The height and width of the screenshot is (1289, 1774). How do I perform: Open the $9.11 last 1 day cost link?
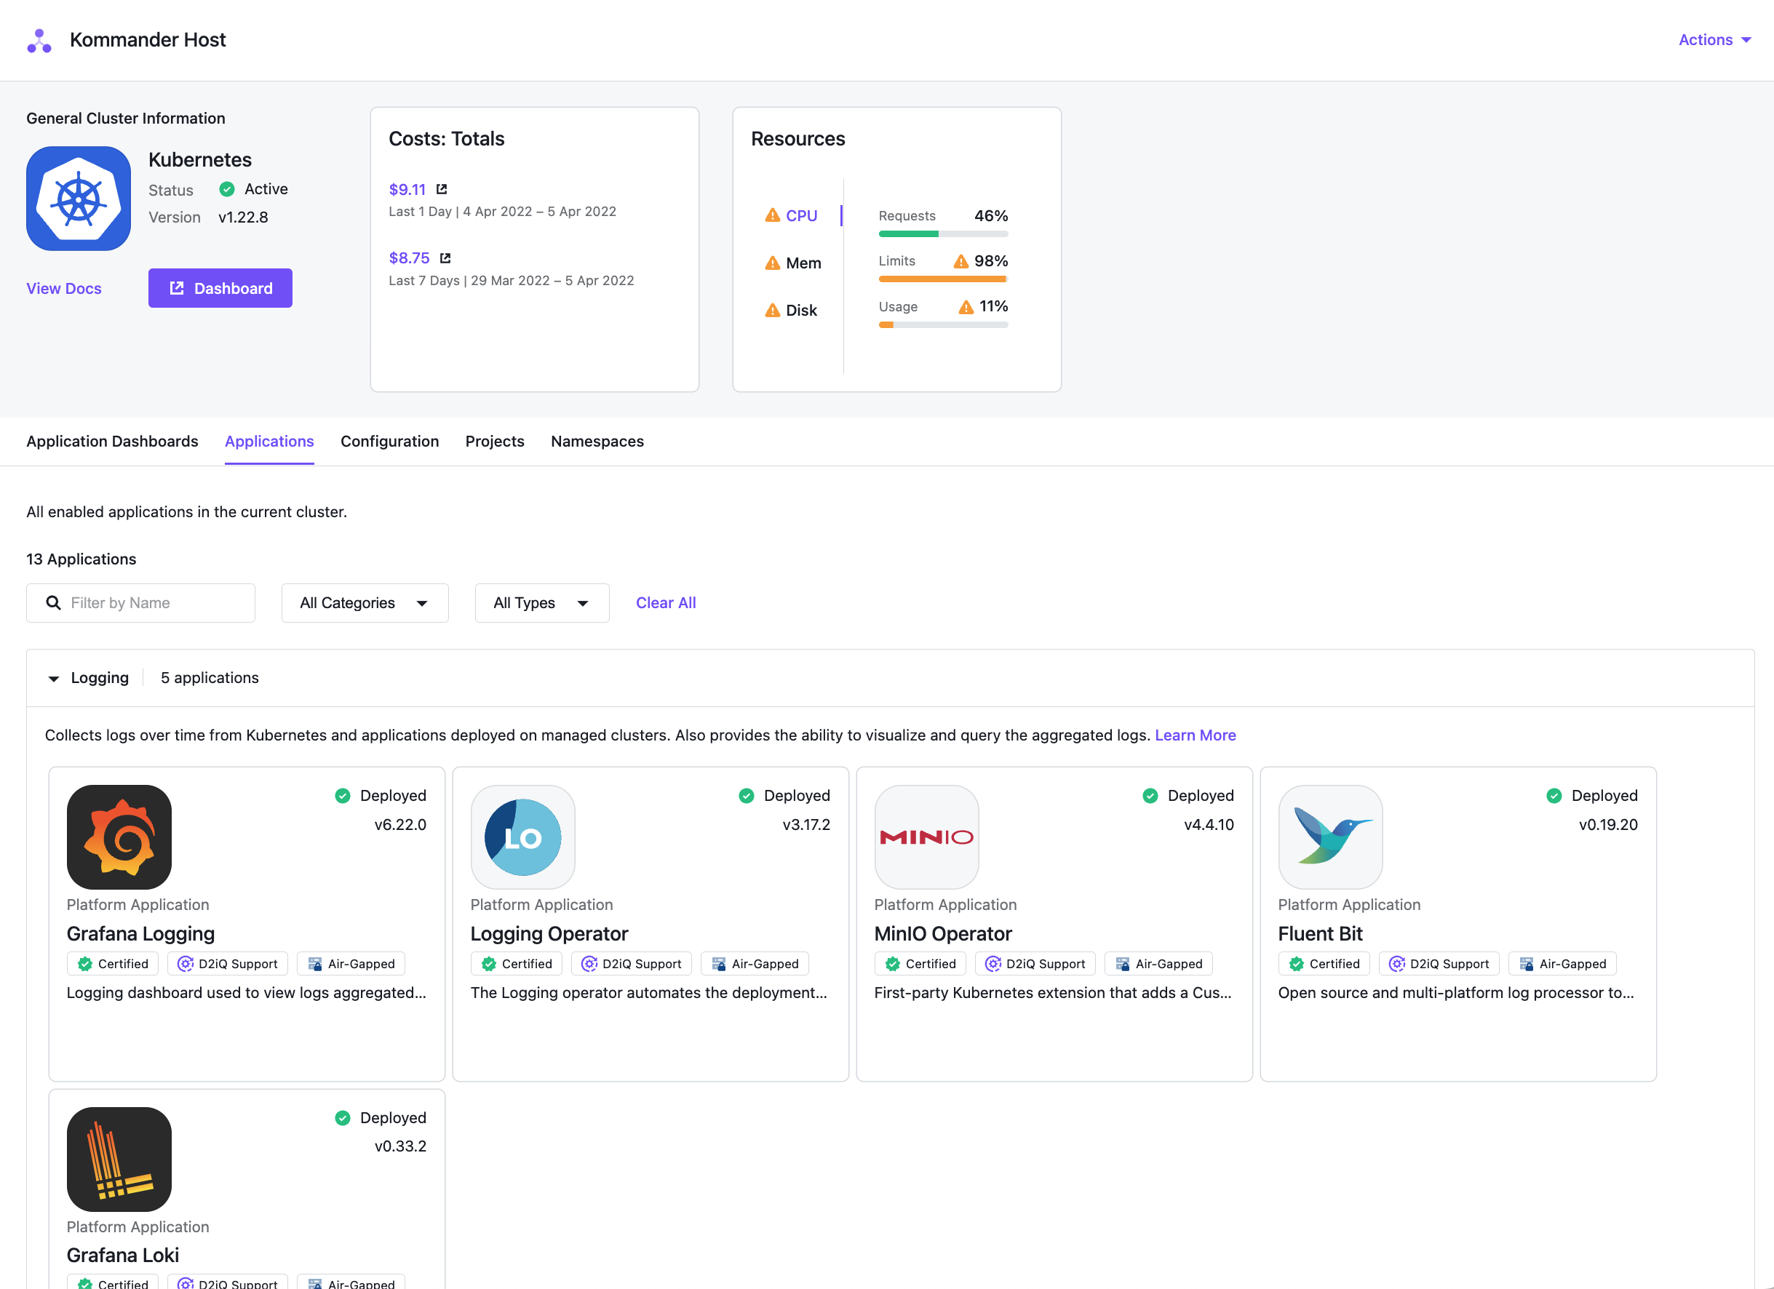pos(407,189)
